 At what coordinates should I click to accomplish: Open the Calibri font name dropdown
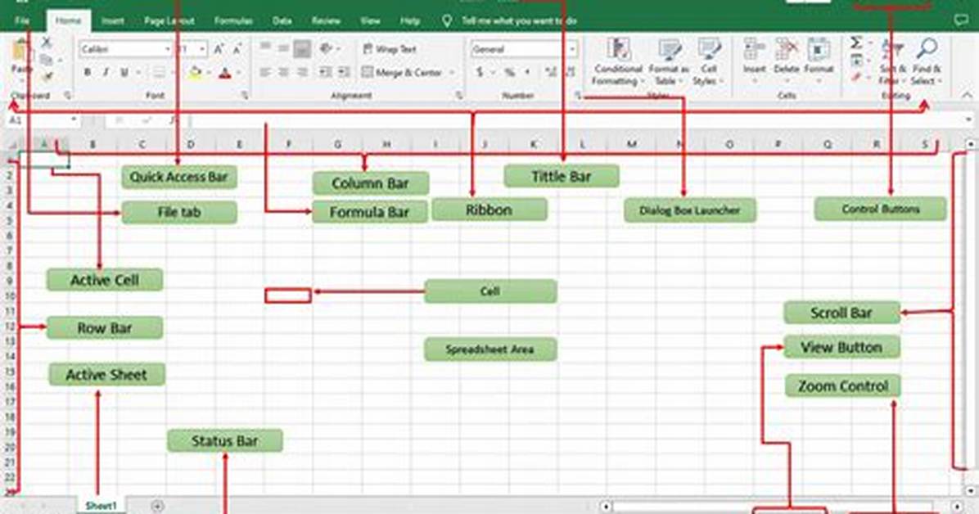[x=167, y=49]
